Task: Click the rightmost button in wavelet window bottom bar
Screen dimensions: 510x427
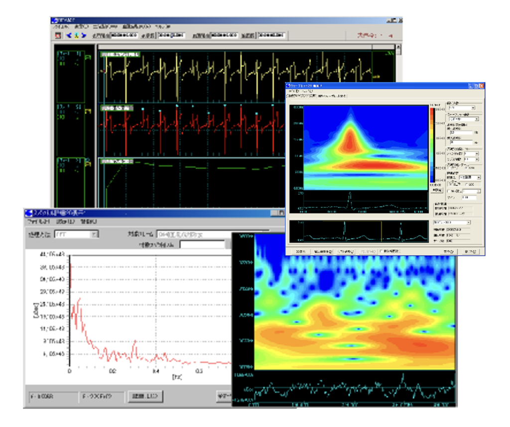Action: point(470,251)
